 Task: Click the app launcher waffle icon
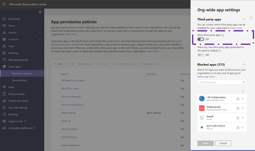pyautogui.click(x=4, y=4)
